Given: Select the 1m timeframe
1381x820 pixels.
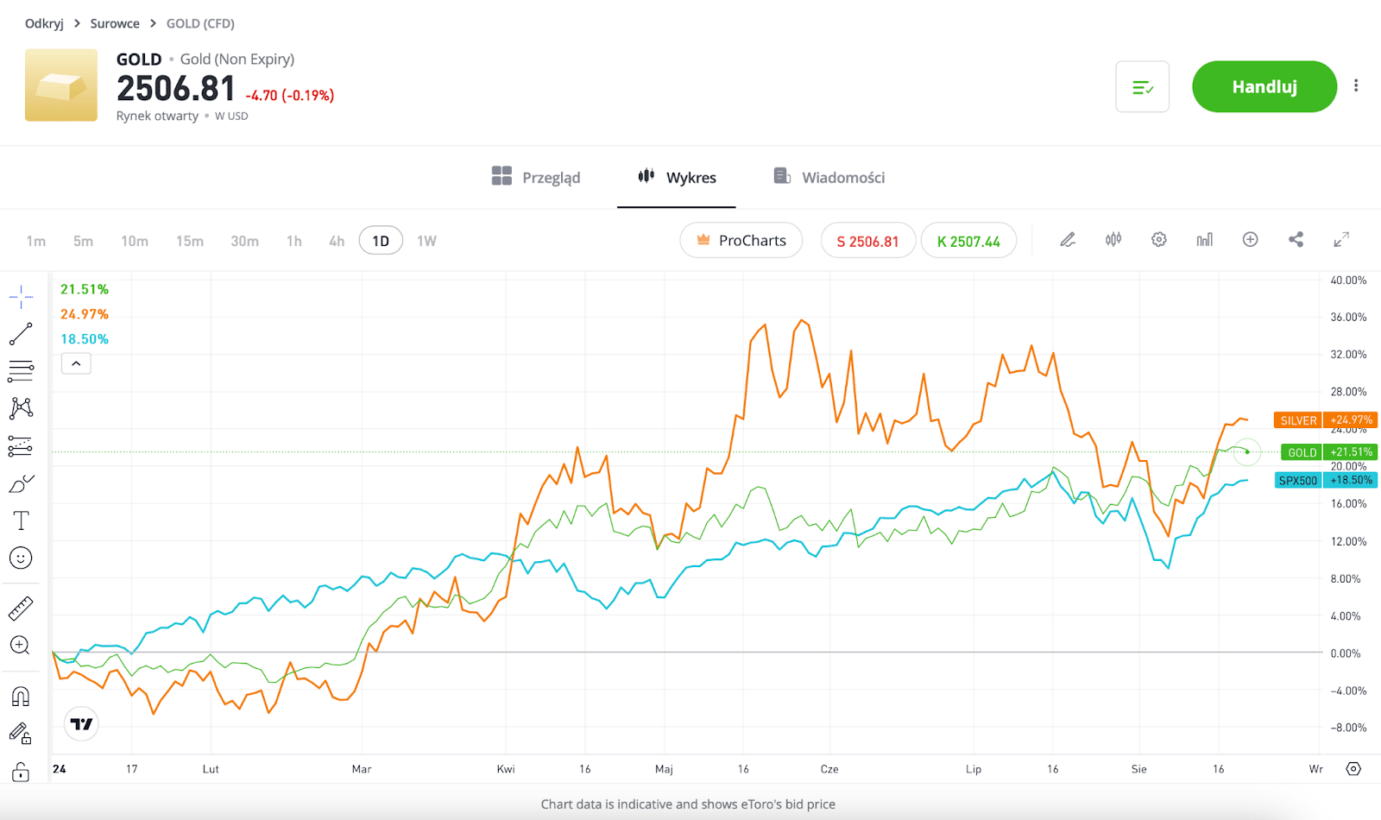Looking at the screenshot, I should (36, 241).
